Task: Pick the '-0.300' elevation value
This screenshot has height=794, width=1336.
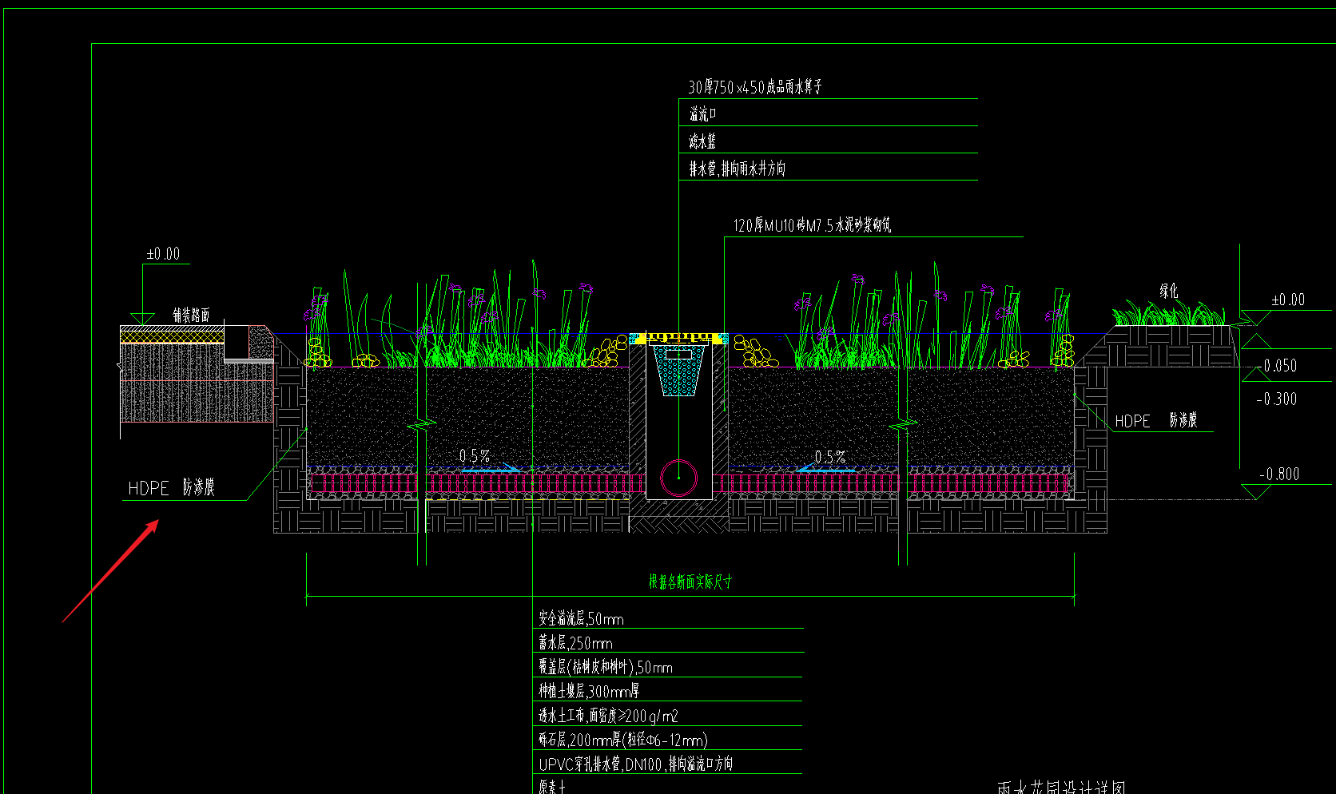Action: (1277, 399)
